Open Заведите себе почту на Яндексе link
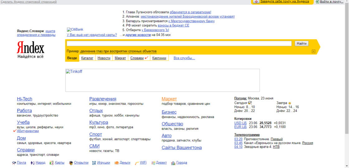The width and height of the screenshot is (349, 168). click(285, 1)
